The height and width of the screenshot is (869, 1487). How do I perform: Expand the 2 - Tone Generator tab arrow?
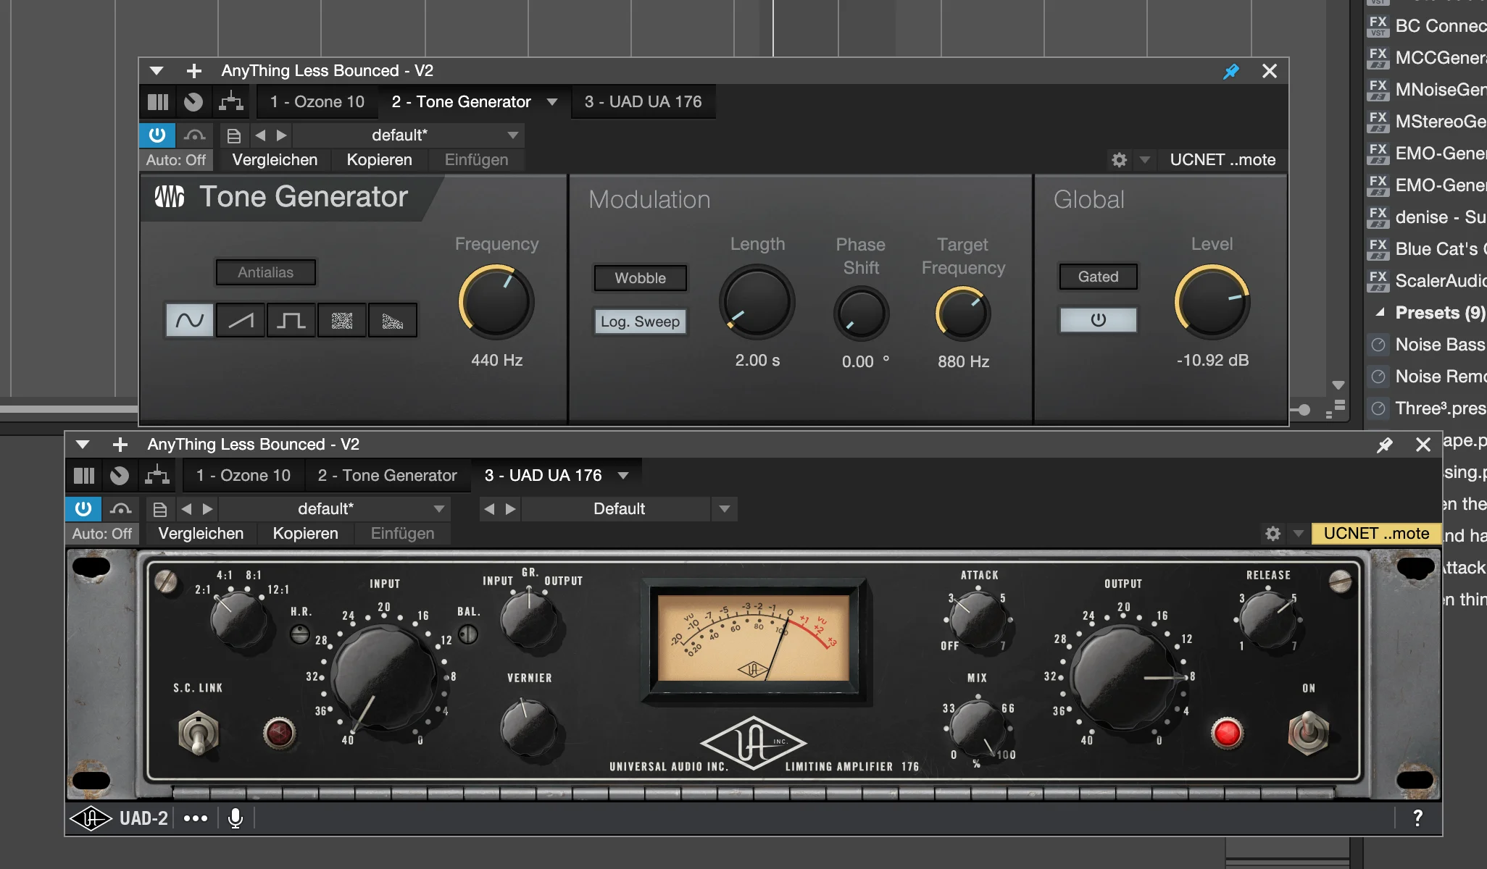click(552, 102)
